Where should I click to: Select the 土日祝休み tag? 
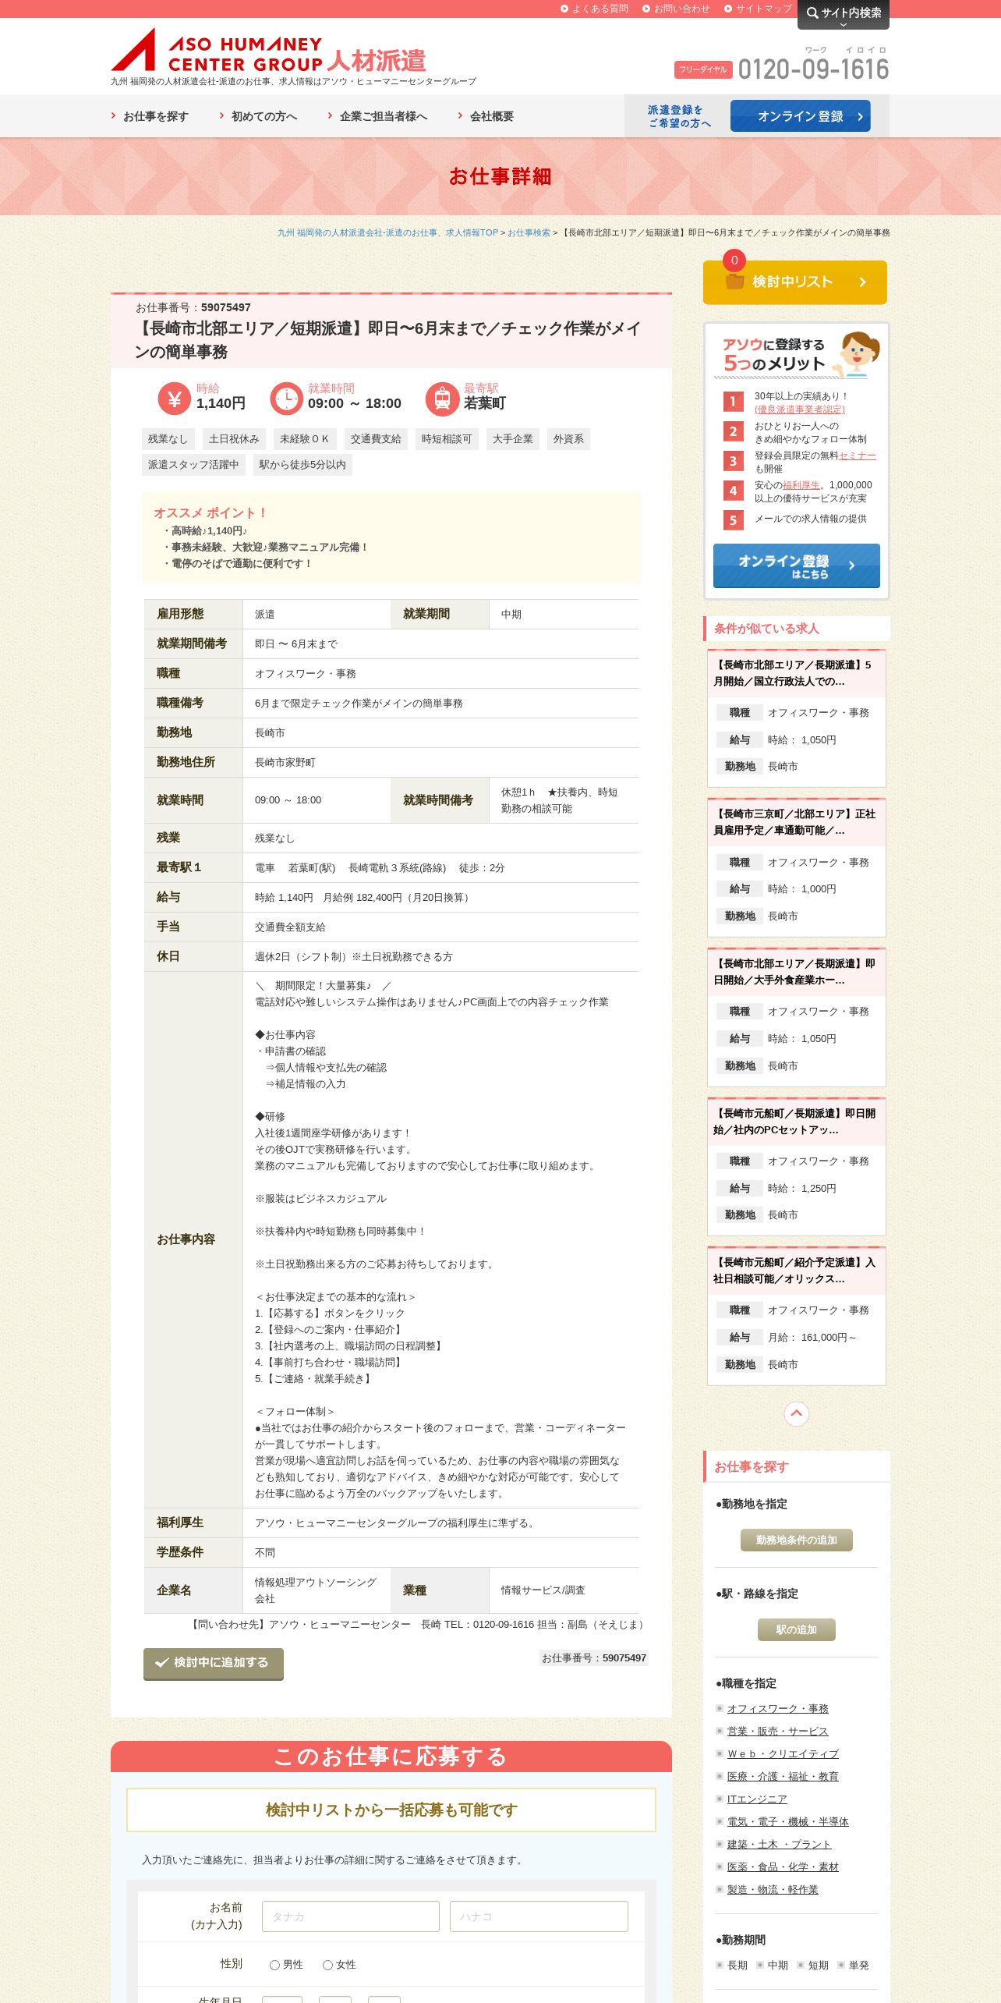(234, 439)
